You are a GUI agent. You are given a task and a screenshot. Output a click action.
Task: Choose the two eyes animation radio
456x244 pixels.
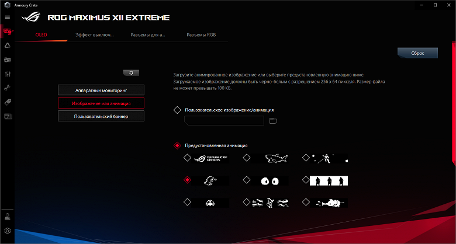[x=247, y=180]
